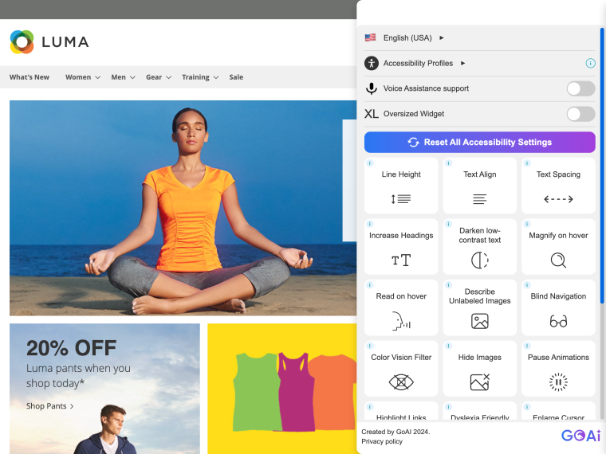The image size is (606, 454).
Task: Click the Color Vision Filter eye icon
Action: click(401, 382)
